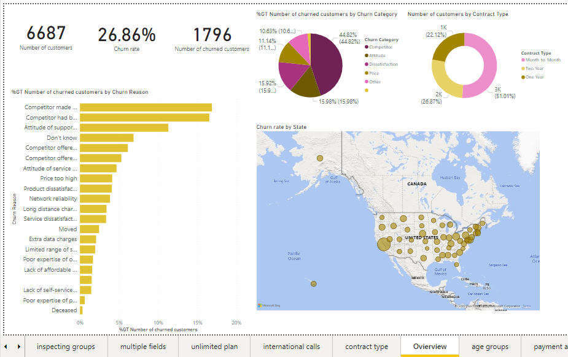Click the Two Year marker in Contract Type legend

pyautogui.click(x=522, y=68)
